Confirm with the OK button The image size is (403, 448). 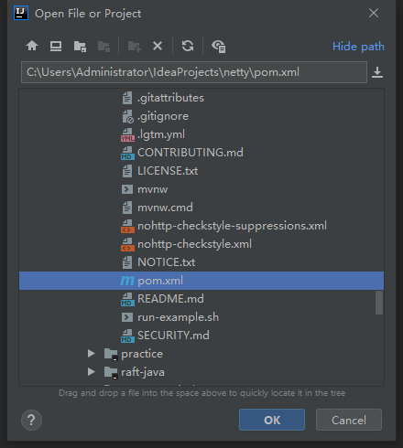(x=272, y=420)
